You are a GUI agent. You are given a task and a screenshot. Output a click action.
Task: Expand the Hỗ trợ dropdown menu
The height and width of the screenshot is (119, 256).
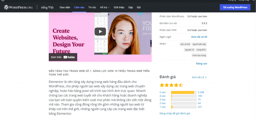point(105,7)
